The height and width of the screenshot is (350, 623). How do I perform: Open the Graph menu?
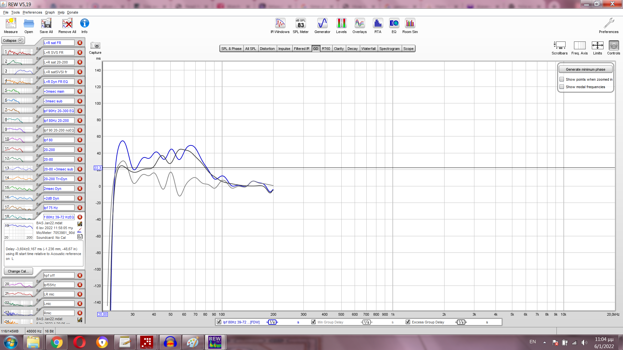pyautogui.click(x=50, y=12)
